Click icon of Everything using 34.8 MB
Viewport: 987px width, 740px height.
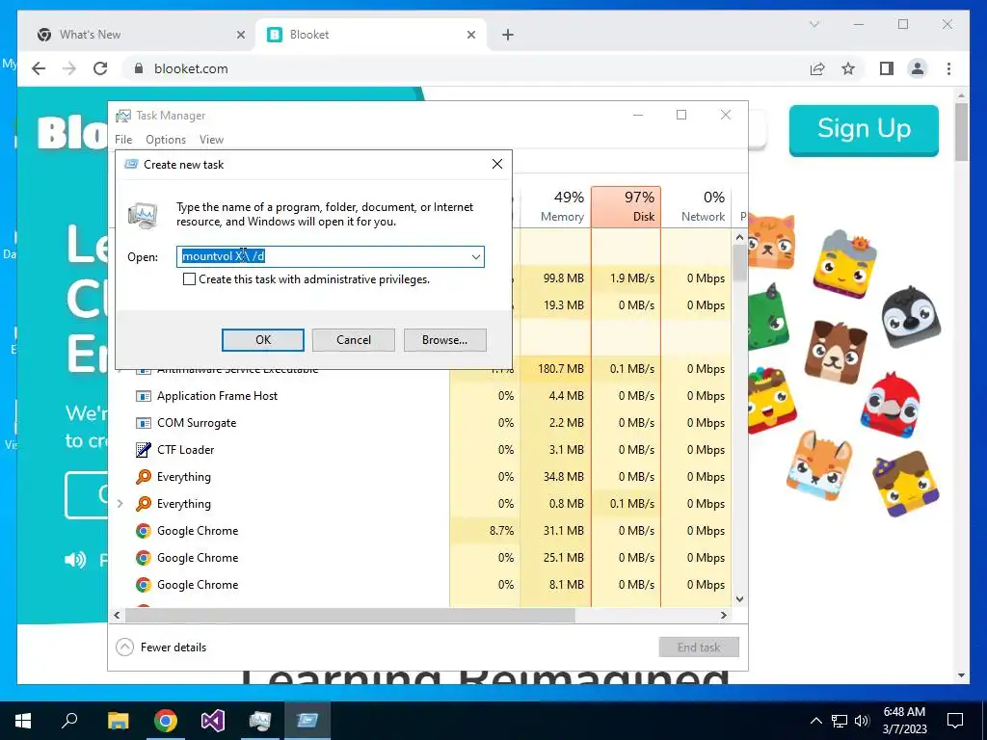point(144,477)
